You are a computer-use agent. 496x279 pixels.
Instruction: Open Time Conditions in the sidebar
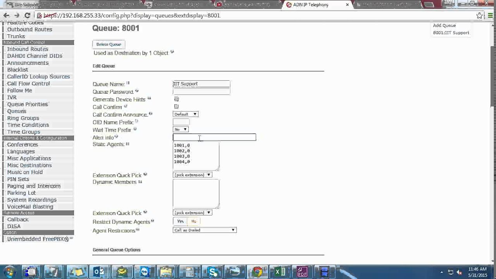(x=28, y=125)
